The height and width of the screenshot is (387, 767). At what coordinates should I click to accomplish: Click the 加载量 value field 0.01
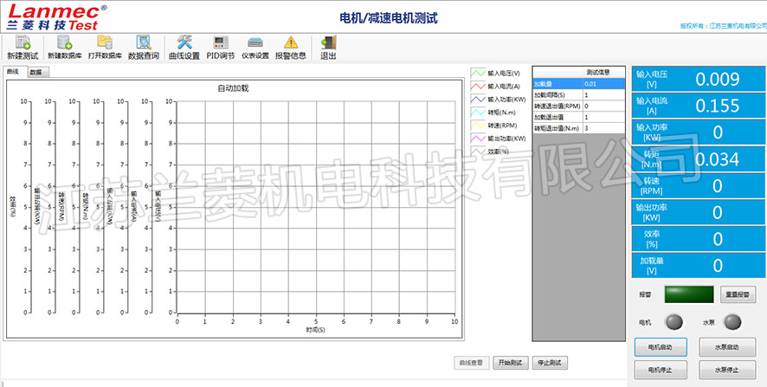coord(603,83)
